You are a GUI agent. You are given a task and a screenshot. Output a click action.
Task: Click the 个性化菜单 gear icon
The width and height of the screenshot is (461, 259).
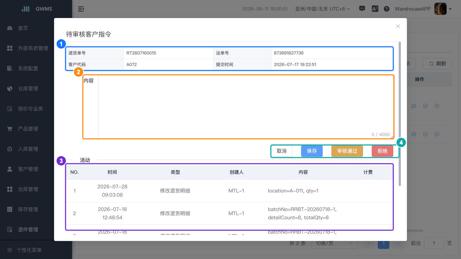pos(10,250)
